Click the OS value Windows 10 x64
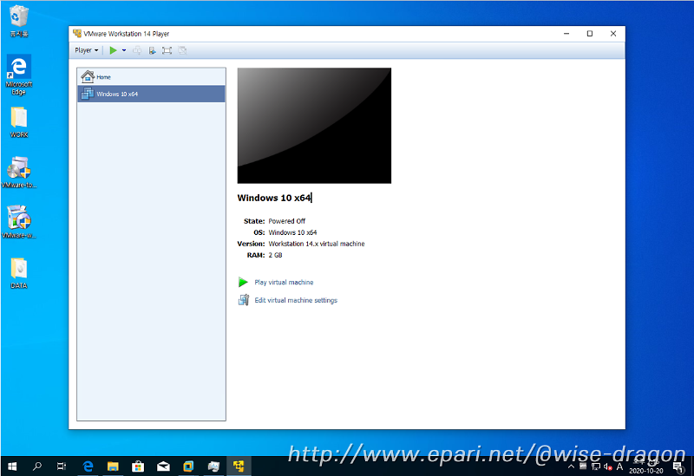 pos(292,232)
